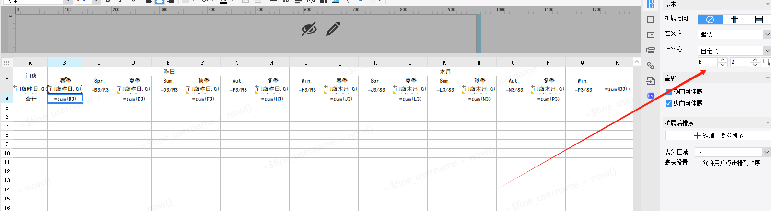Open the widget settings panel in the sidebar
The width and height of the screenshot is (771, 211).
pyautogui.click(x=651, y=35)
